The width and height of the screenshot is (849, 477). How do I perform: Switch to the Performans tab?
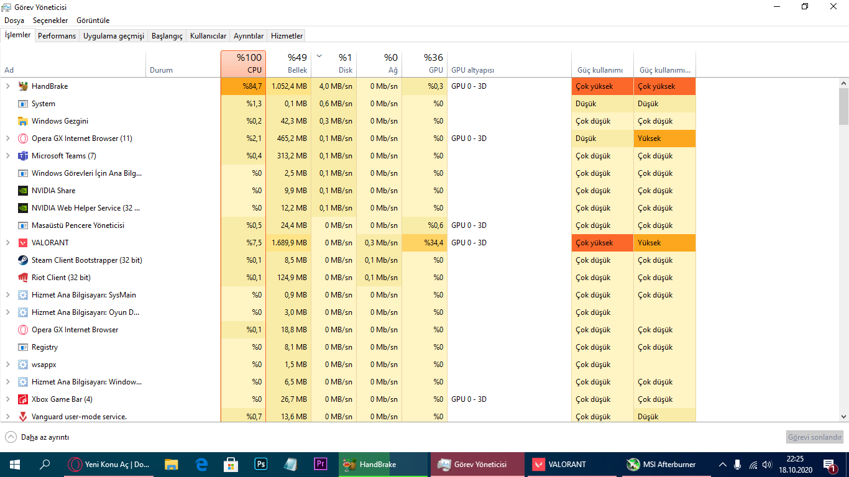point(57,36)
